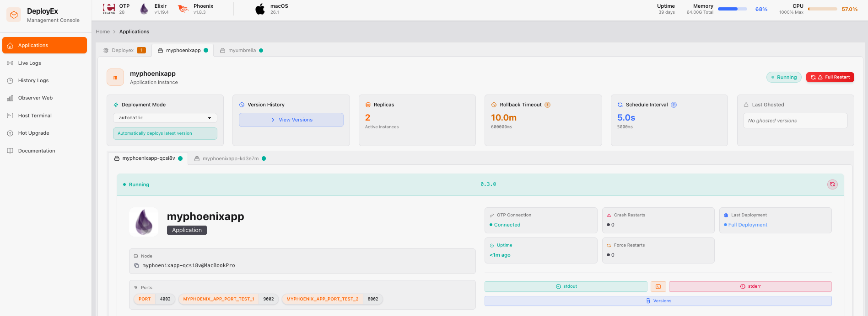Click the Live Logs broadcast icon
Image resolution: width=868 pixels, height=316 pixels.
10,63
